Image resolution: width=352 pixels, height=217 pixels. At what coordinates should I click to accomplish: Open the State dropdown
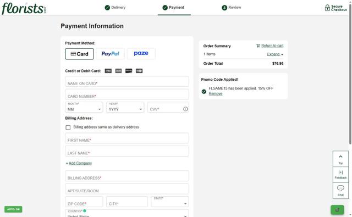[170, 202]
